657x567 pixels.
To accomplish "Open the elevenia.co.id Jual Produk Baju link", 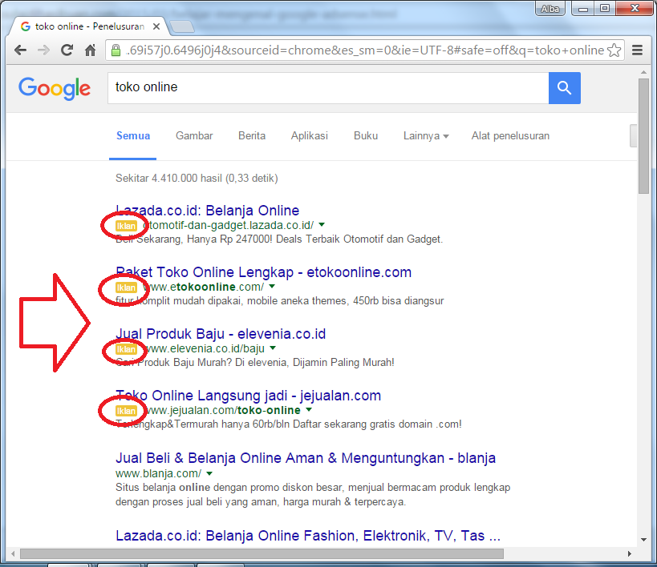I will point(221,334).
